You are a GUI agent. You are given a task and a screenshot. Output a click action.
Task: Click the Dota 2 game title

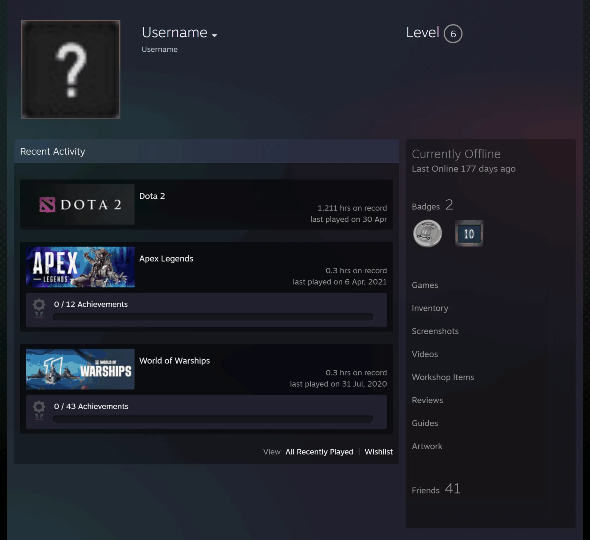coord(152,196)
